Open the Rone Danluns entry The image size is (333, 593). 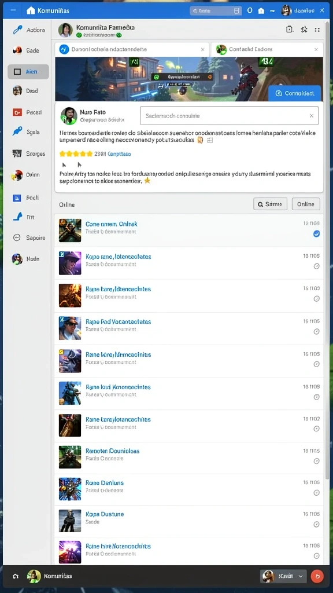click(x=189, y=489)
